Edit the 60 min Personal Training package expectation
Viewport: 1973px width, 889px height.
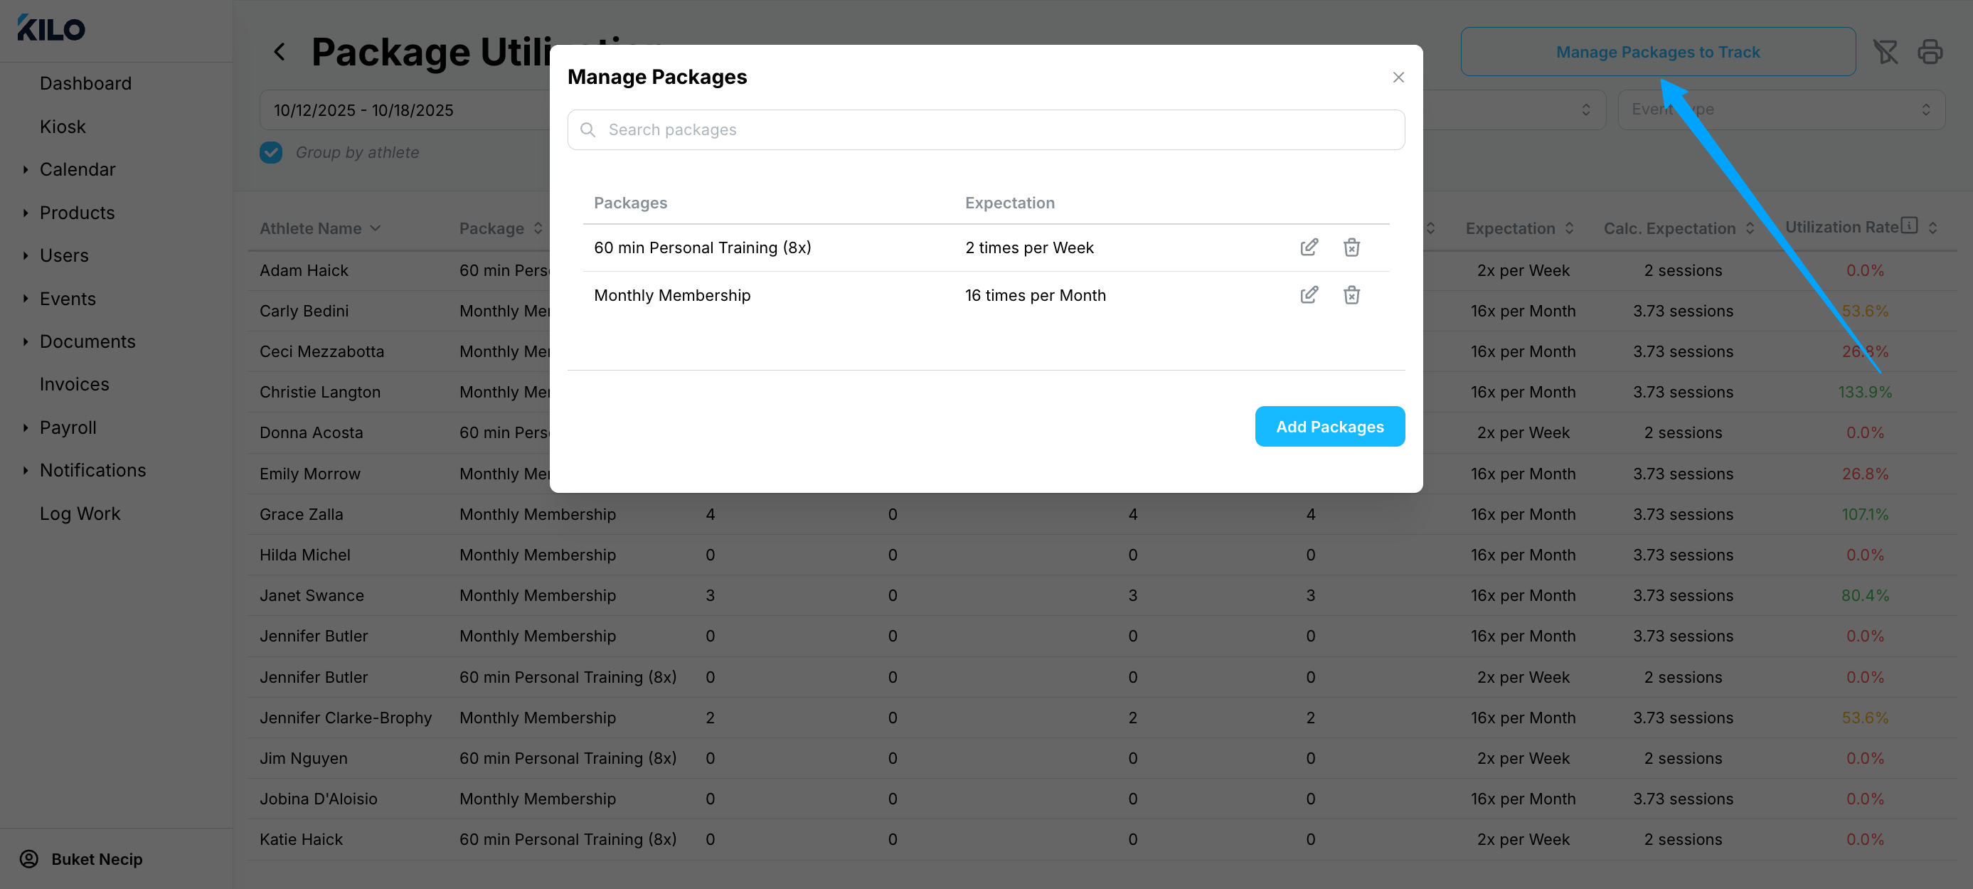(x=1309, y=247)
